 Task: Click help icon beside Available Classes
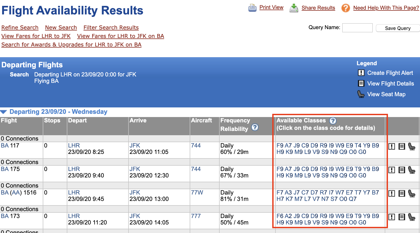[333, 121]
